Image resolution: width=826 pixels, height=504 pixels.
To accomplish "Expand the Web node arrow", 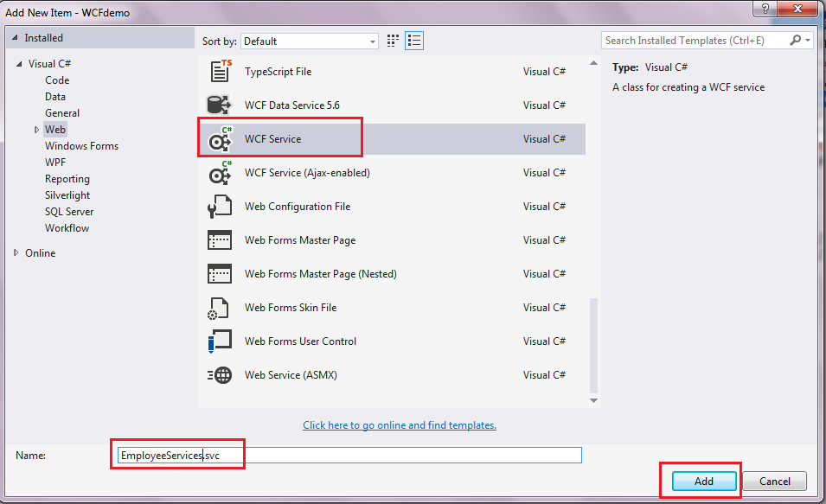I will (36, 130).
